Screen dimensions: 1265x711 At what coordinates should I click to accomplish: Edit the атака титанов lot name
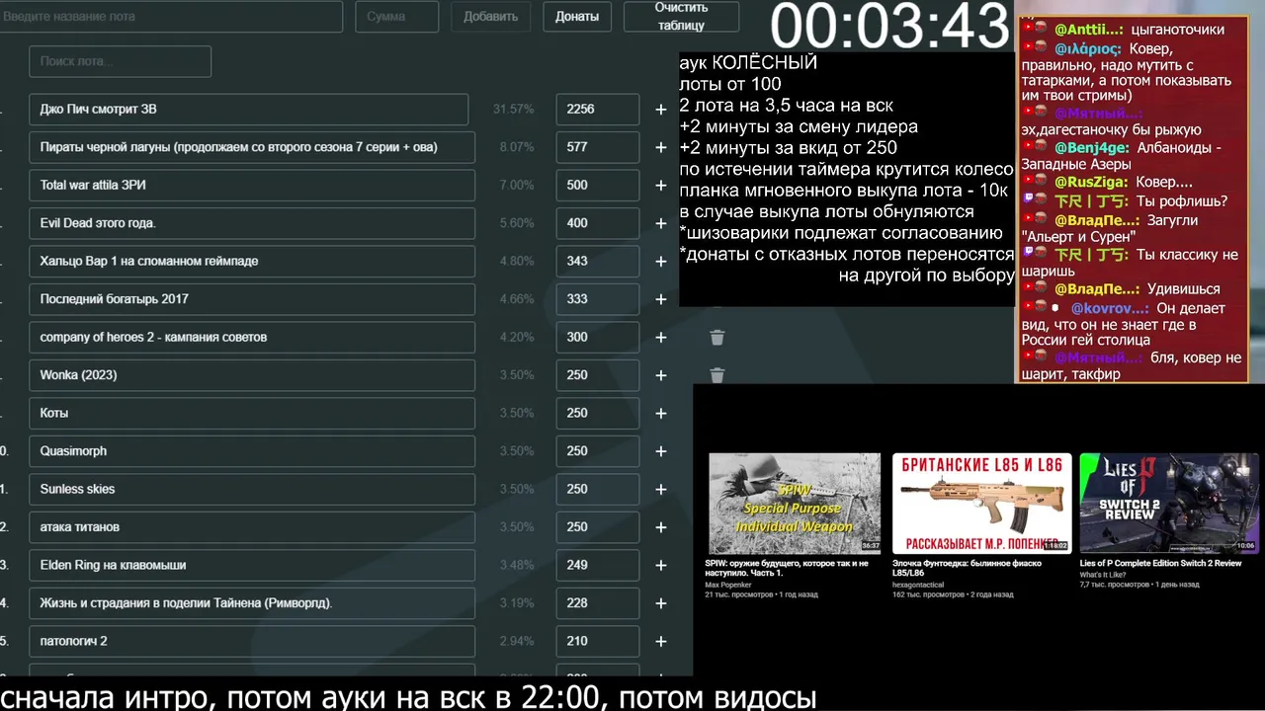(x=251, y=527)
